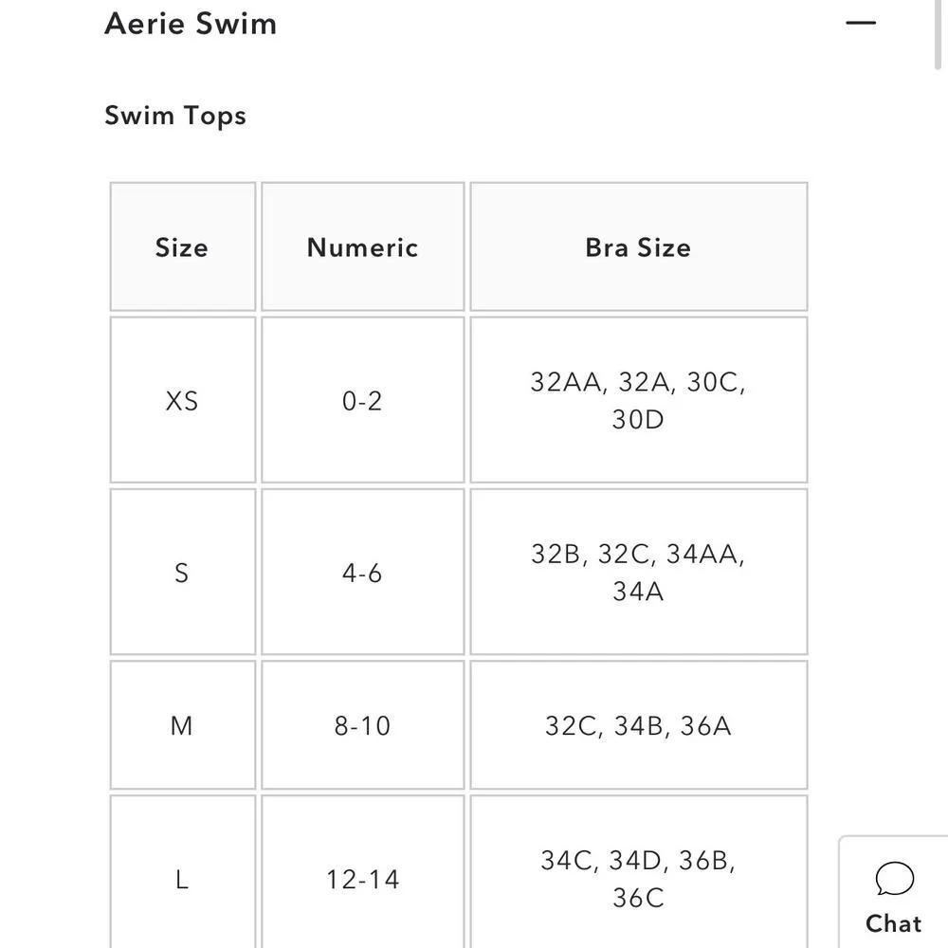Select the Swim Tops subheading
This screenshot has height=948, width=948.
click(175, 116)
